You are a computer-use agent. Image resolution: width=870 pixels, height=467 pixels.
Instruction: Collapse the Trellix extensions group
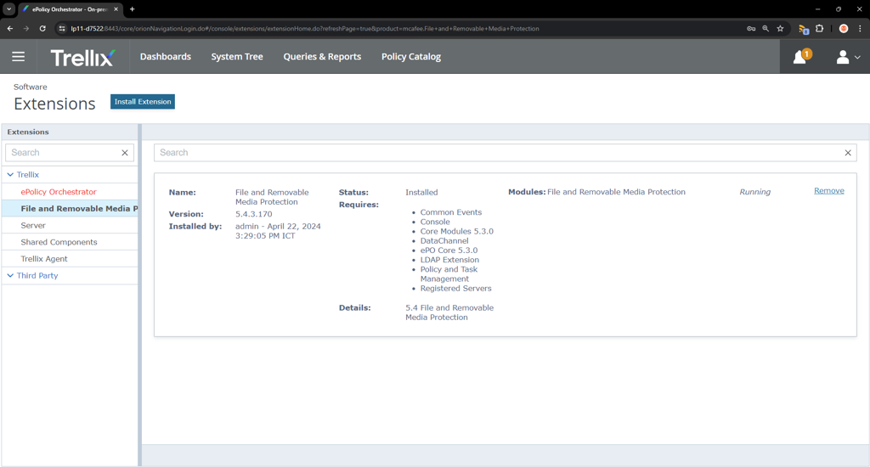(x=10, y=175)
